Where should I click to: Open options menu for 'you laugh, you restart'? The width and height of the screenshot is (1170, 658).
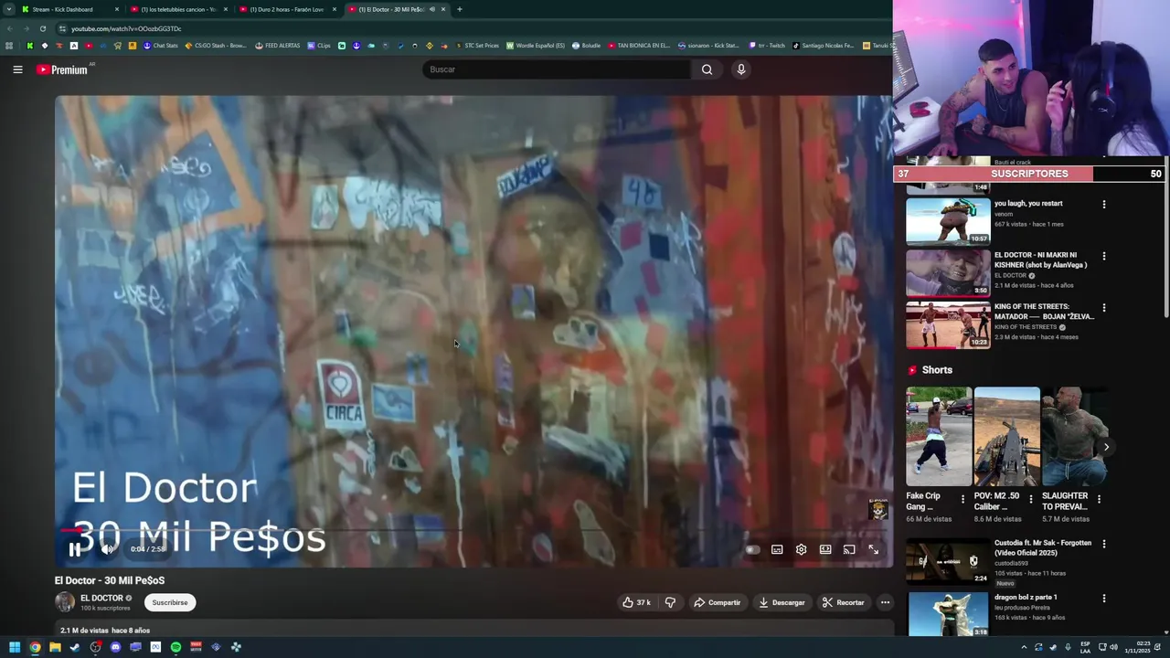click(1103, 205)
